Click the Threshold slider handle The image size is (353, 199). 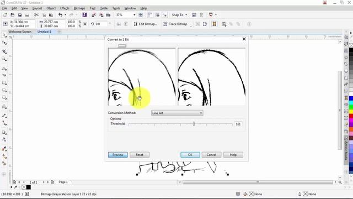click(194, 124)
